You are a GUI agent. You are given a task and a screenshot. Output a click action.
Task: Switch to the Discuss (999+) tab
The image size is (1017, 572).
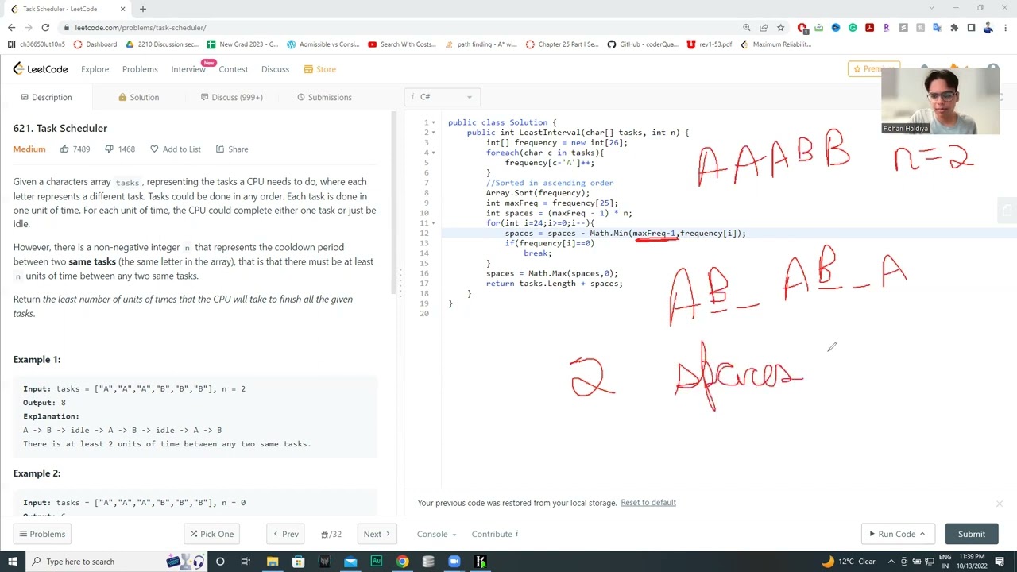231,97
